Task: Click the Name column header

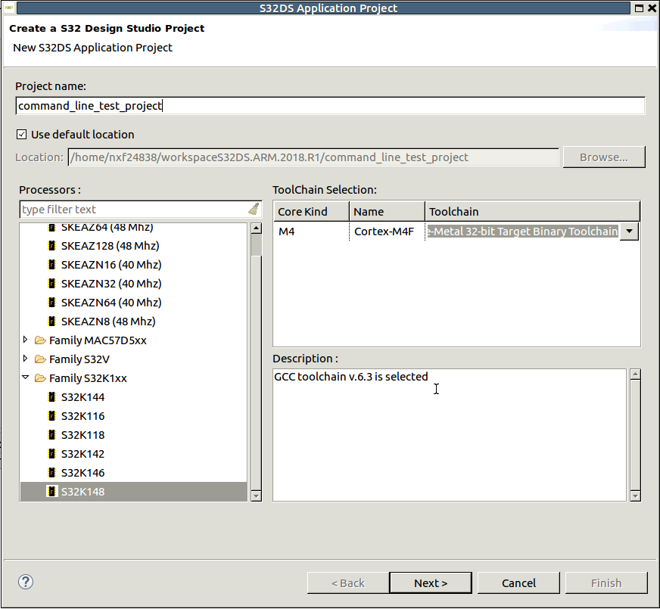Action: [388, 212]
